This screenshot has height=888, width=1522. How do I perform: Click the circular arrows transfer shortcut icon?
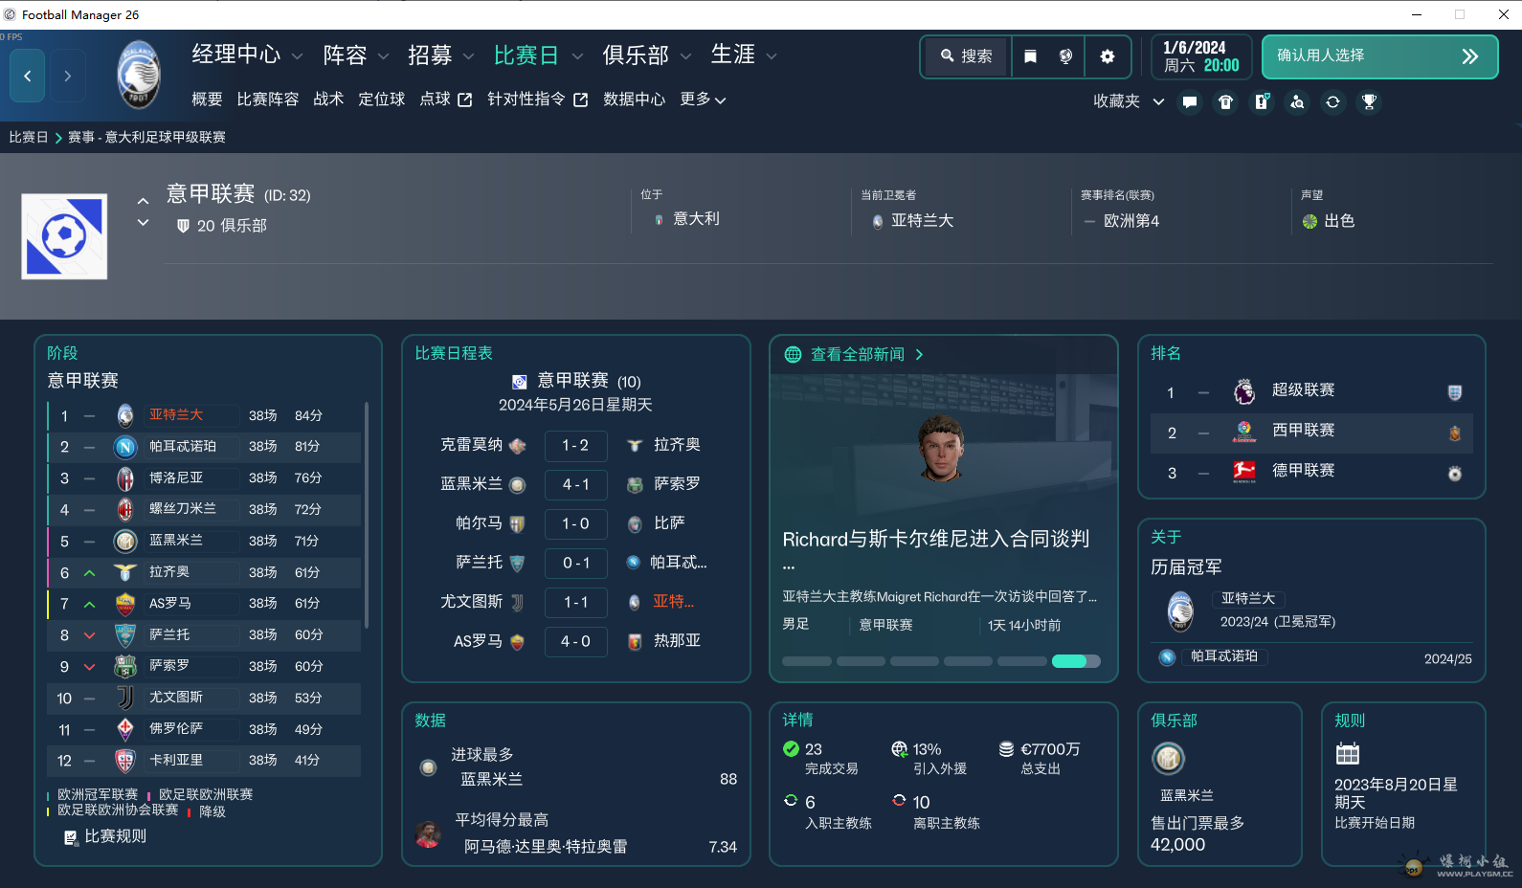point(1332,102)
